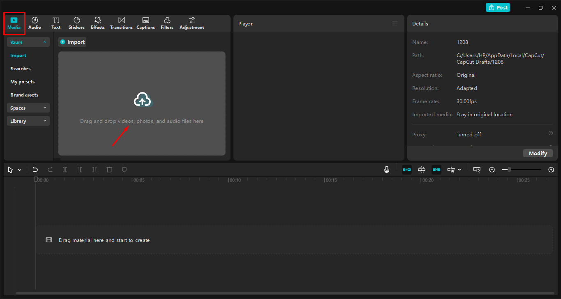Open the Transitions tab
Viewport: 561px width, 299px height.
click(121, 23)
